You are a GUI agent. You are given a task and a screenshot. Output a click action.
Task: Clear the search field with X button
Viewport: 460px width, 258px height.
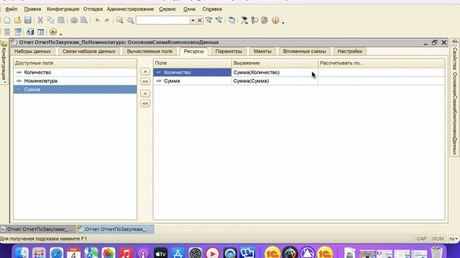200,21
